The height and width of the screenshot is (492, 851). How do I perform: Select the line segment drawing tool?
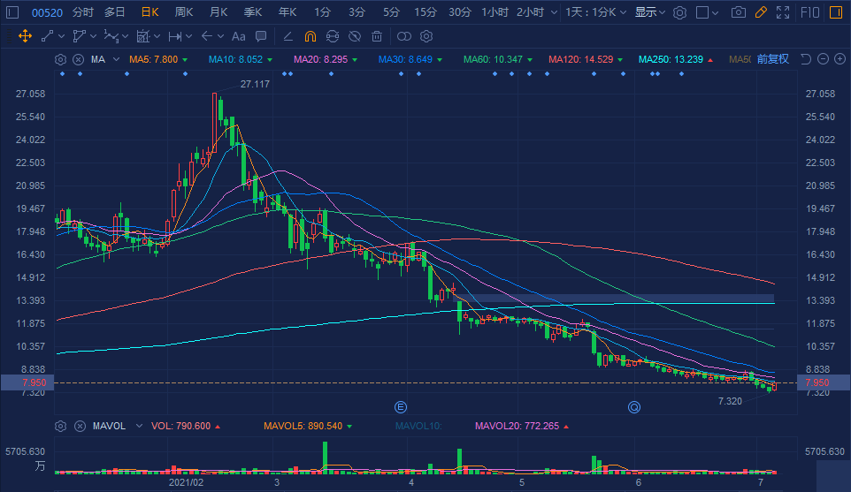pyautogui.click(x=47, y=36)
